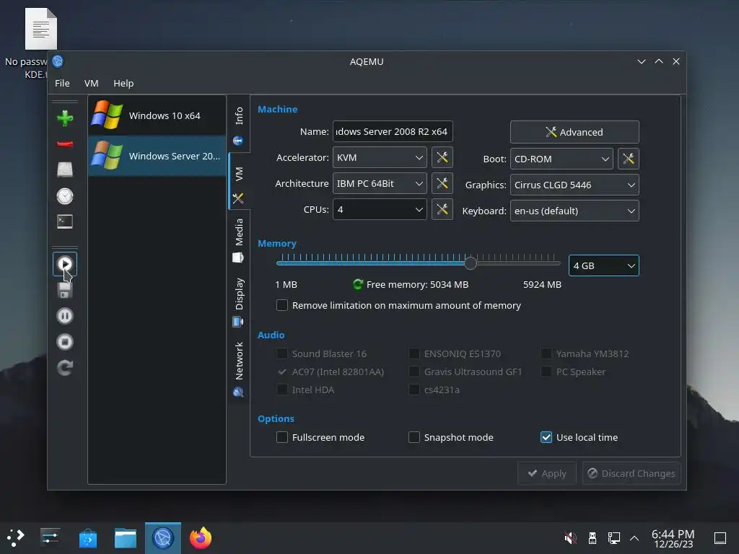
Task: Click the machine Name input field
Action: (393, 131)
